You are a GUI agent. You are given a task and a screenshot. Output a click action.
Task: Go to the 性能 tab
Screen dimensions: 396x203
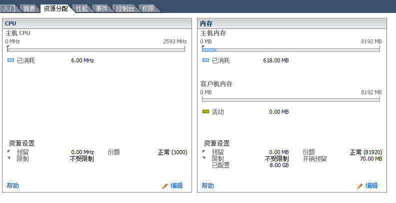(82, 8)
